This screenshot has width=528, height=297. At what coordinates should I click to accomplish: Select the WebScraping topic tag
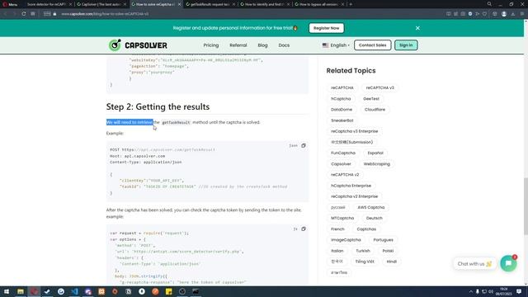coord(376,163)
